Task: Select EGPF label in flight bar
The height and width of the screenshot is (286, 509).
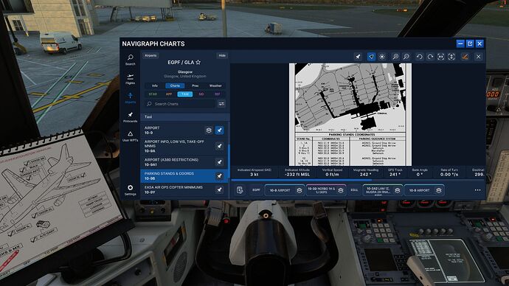Action: (256, 190)
